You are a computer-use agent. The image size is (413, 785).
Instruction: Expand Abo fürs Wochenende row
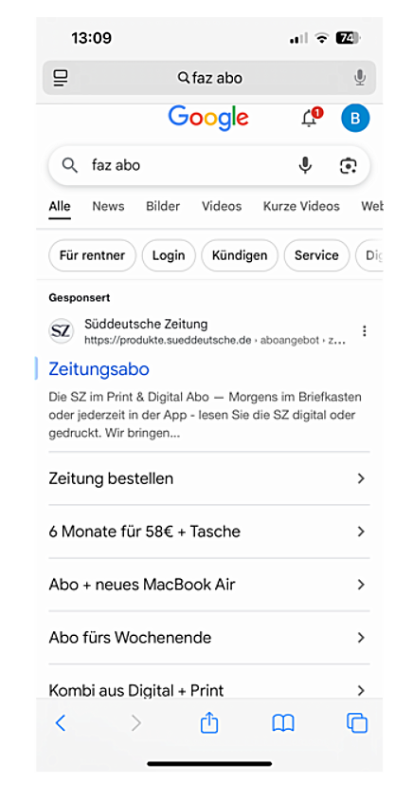[x=209, y=637]
